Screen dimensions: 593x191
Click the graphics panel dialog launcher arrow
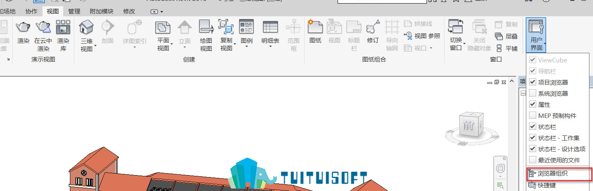(8, 60)
